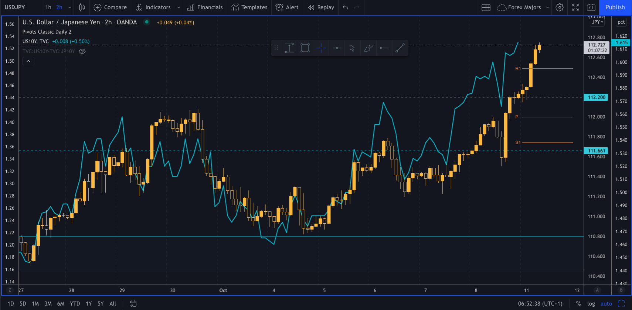Image resolution: width=632 pixels, height=310 pixels.
Task: Grab the favorites toolbar drag handle
Action: tap(276, 48)
